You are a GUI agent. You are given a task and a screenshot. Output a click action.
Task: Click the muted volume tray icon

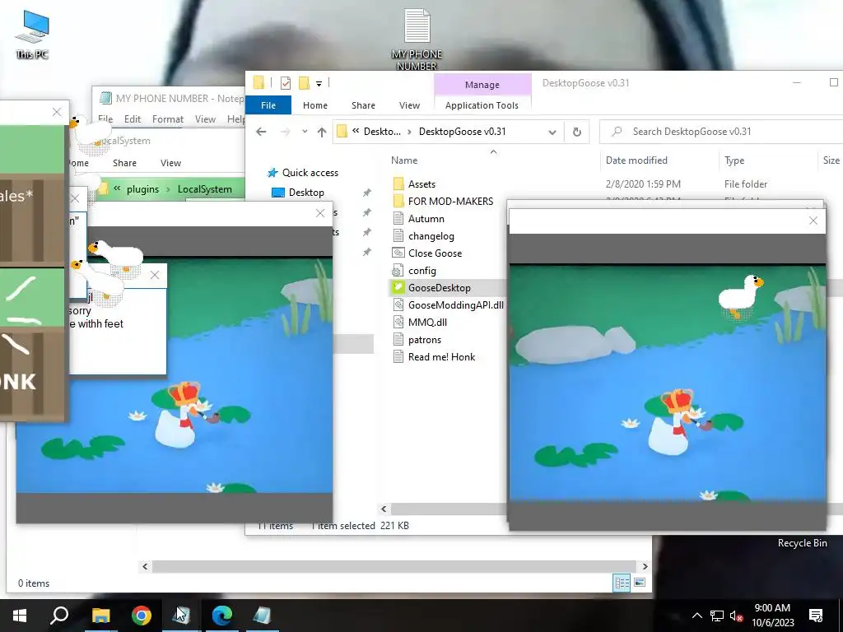pyautogui.click(x=736, y=616)
